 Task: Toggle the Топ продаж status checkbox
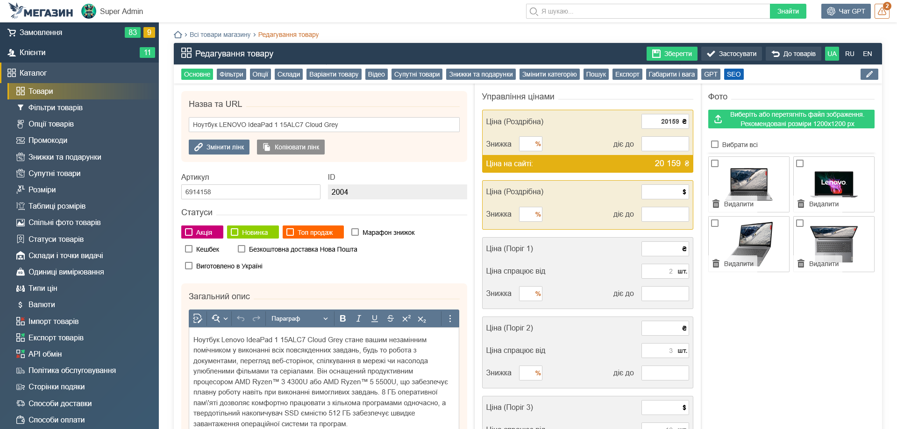click(x=290, y=232)
